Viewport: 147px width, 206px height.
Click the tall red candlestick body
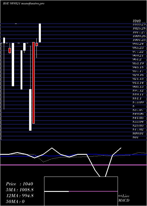point(34,83)
